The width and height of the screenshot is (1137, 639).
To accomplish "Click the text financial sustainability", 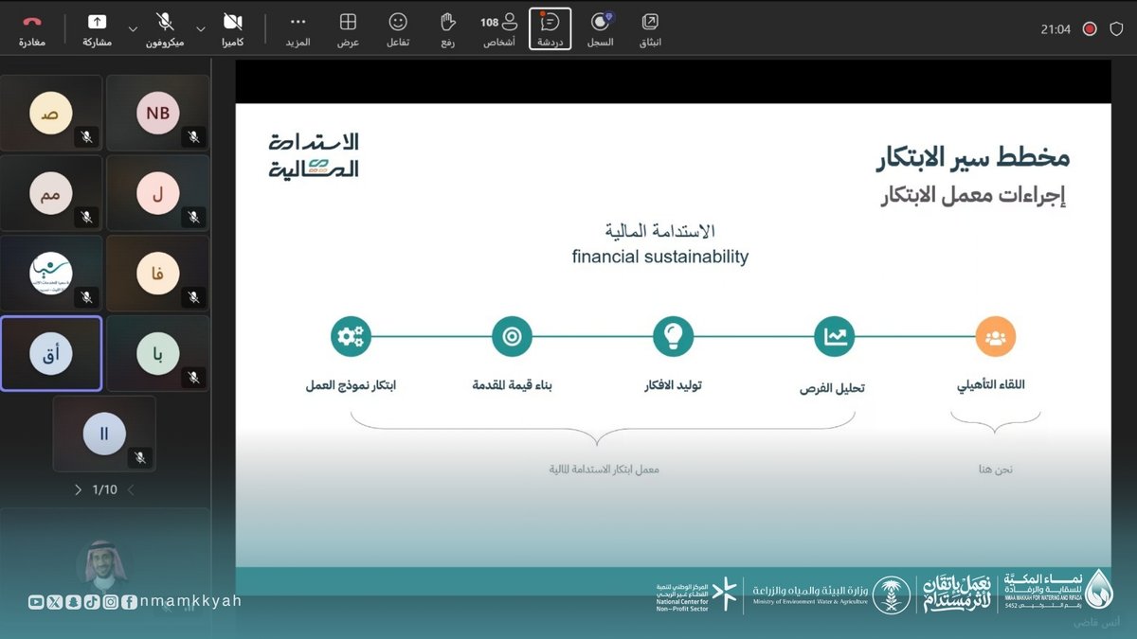I will coord(660,257).
